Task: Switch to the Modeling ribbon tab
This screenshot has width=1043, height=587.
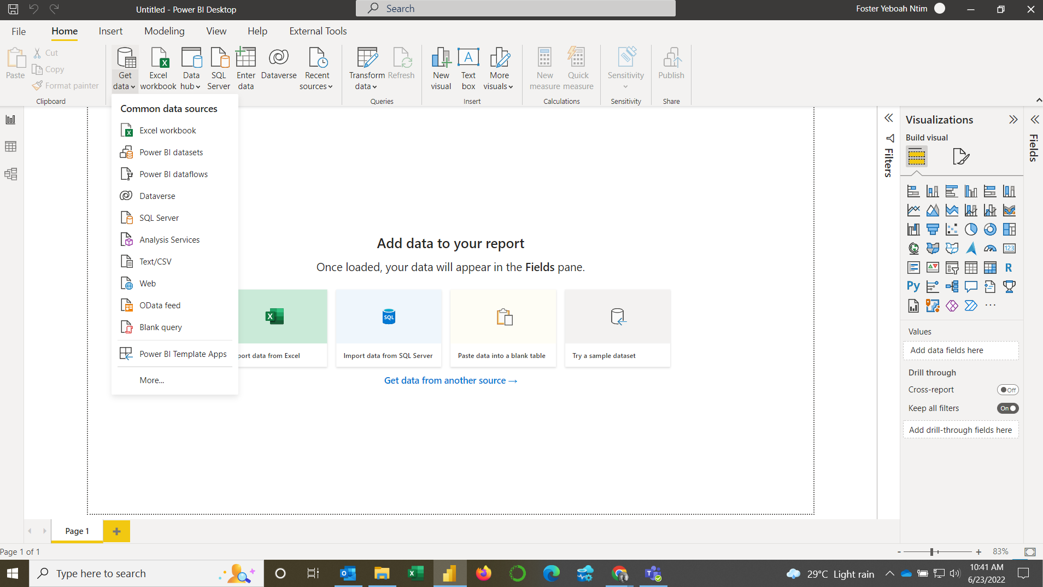Action: [x=164, y=31]
